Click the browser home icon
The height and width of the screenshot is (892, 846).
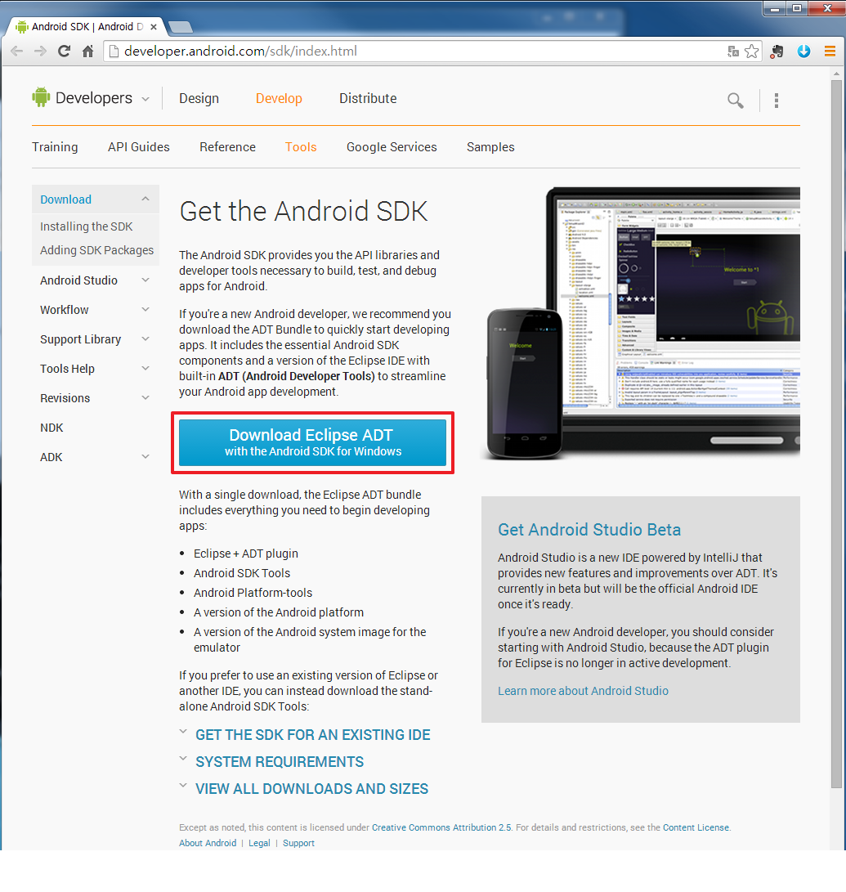[88, 52]
